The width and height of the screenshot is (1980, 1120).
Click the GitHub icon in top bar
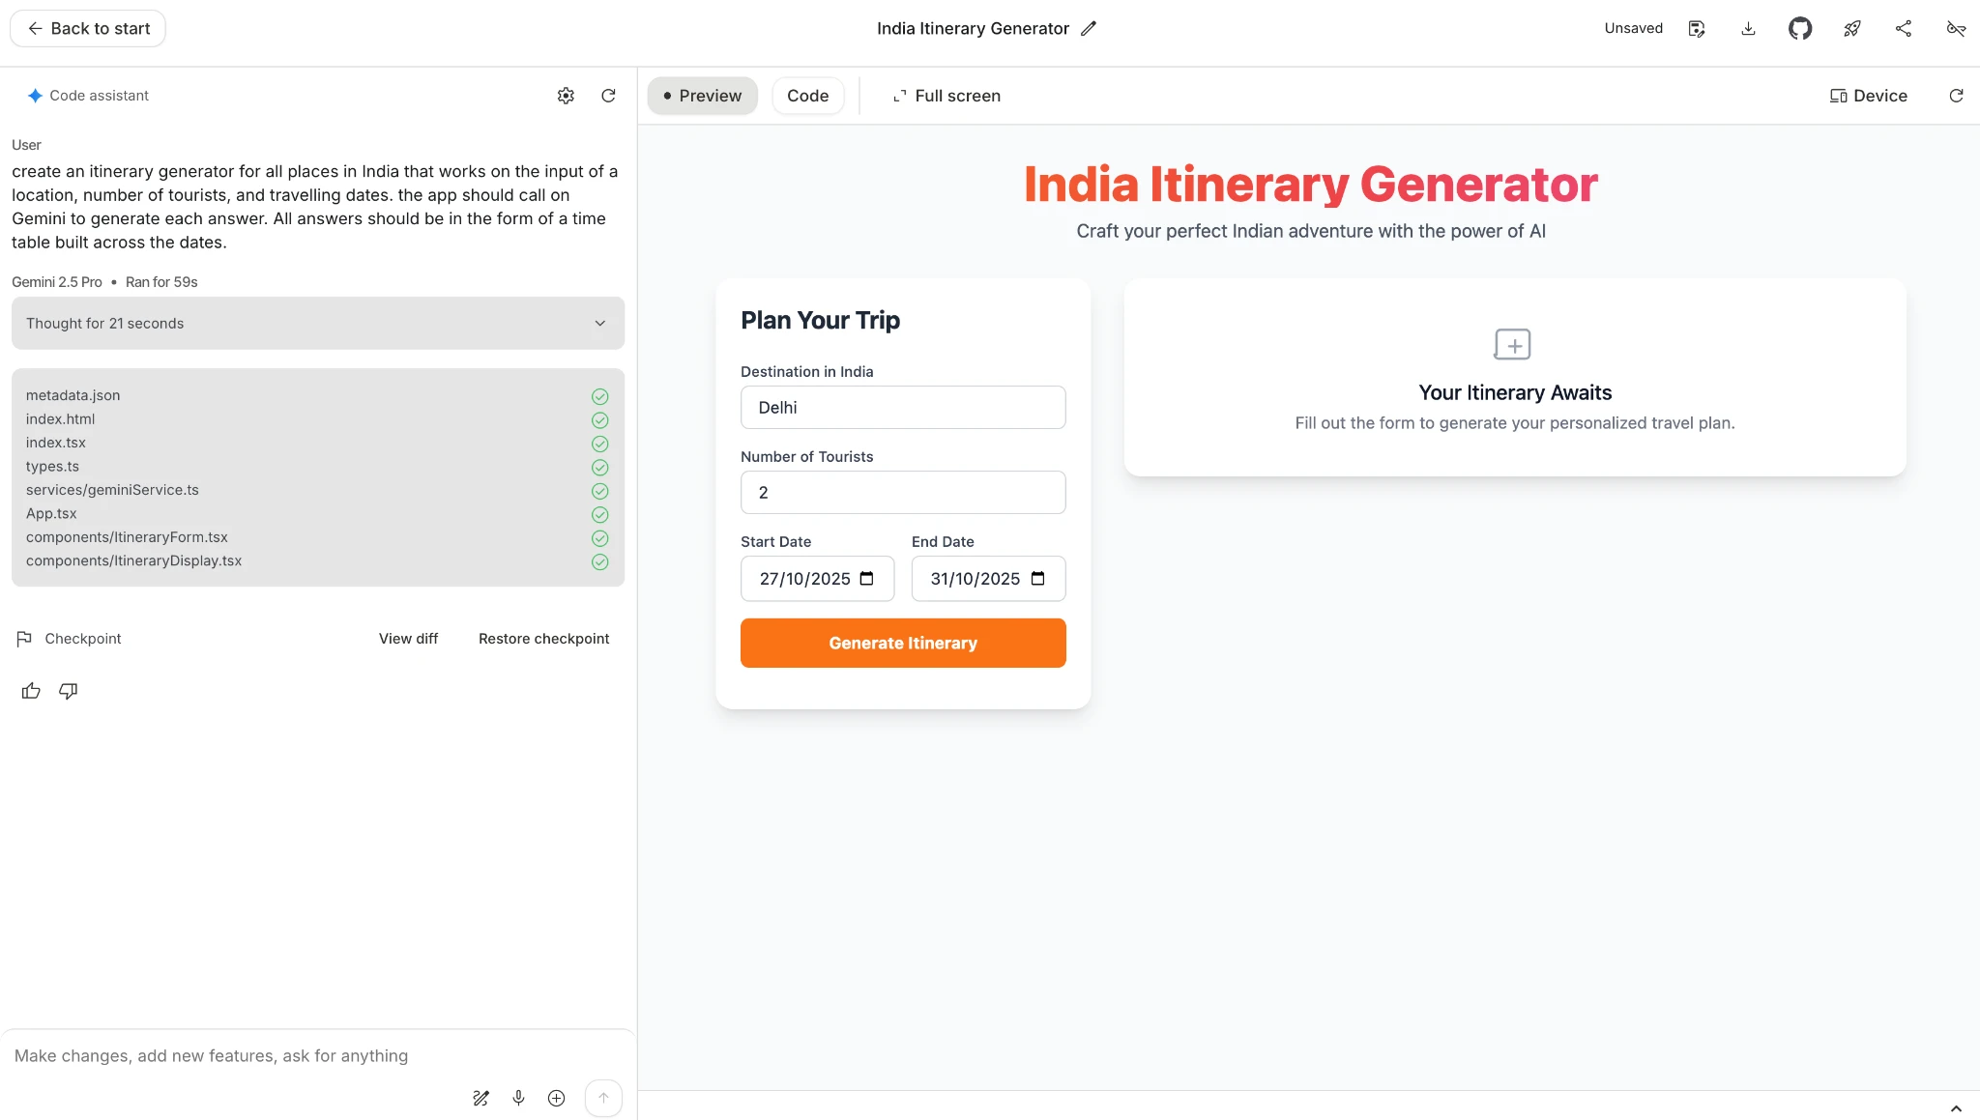[1799, 28]
